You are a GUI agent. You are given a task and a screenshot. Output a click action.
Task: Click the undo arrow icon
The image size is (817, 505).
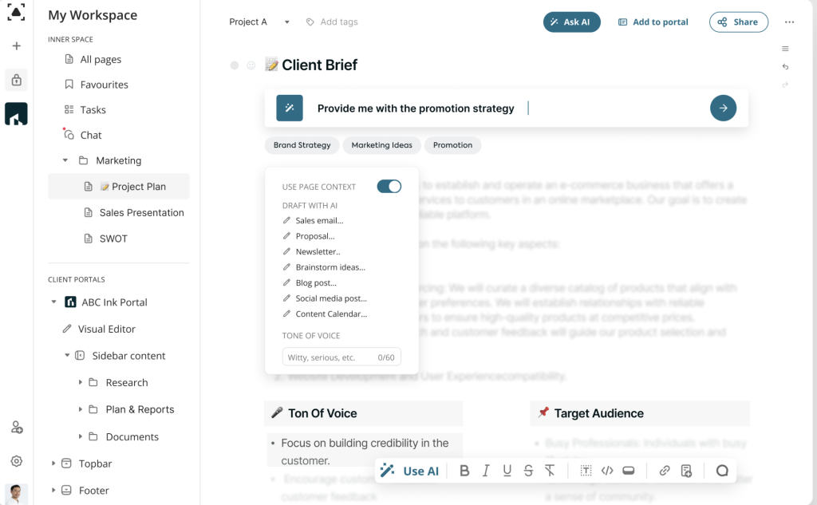[x=785, y=67]
